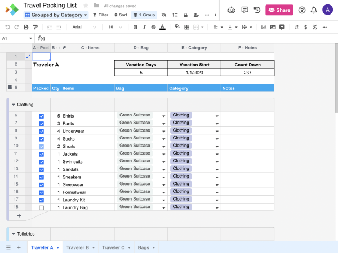Open the 1 Group setting
The height and width of the screenshot is (253, 338).
[144, 15]
